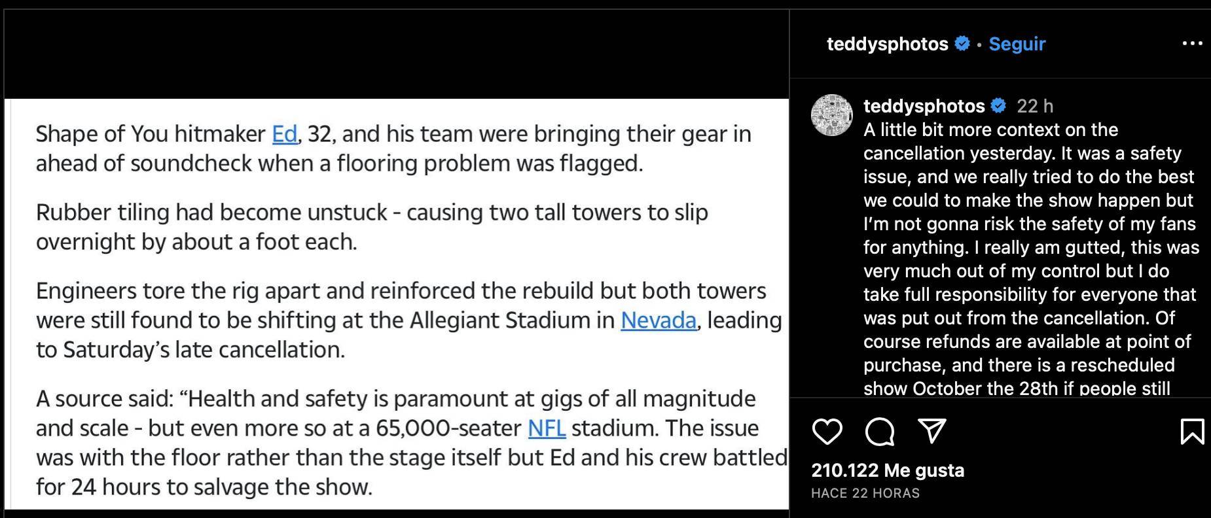Viewport: 1211px width, 518px height.
Task: Click the verified badge next to 22 h
Action: point(999,105)
